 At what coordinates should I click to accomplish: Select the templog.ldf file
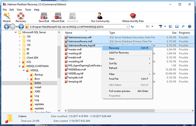(75, 82)
